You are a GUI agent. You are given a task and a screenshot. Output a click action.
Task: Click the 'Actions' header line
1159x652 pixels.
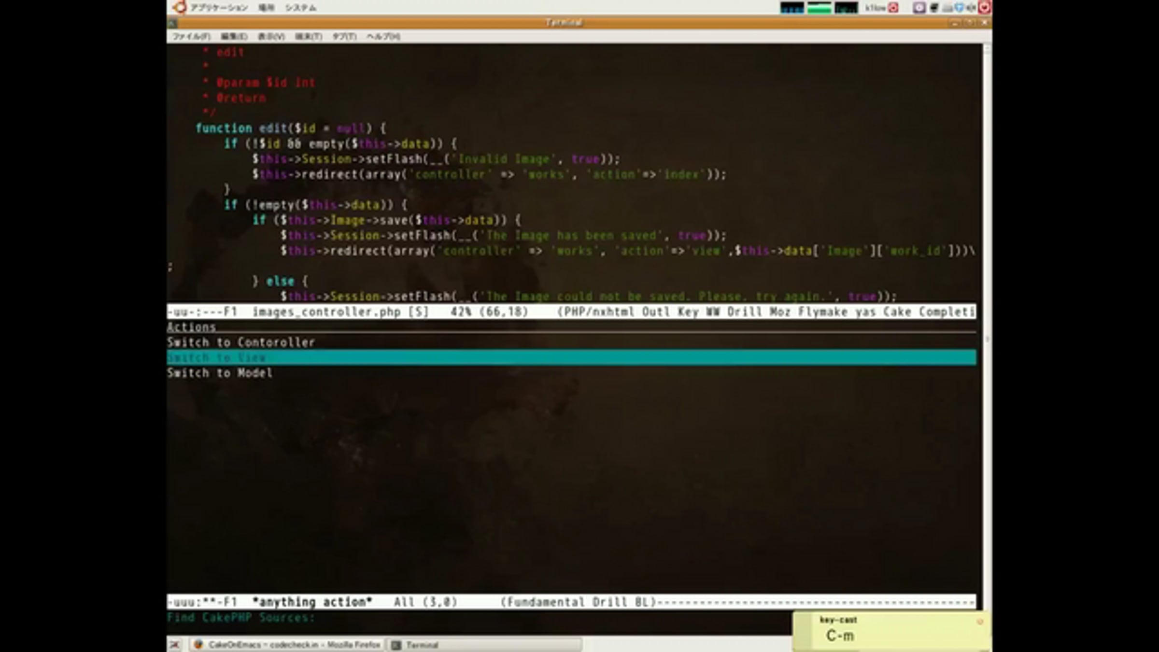(571, 327)
